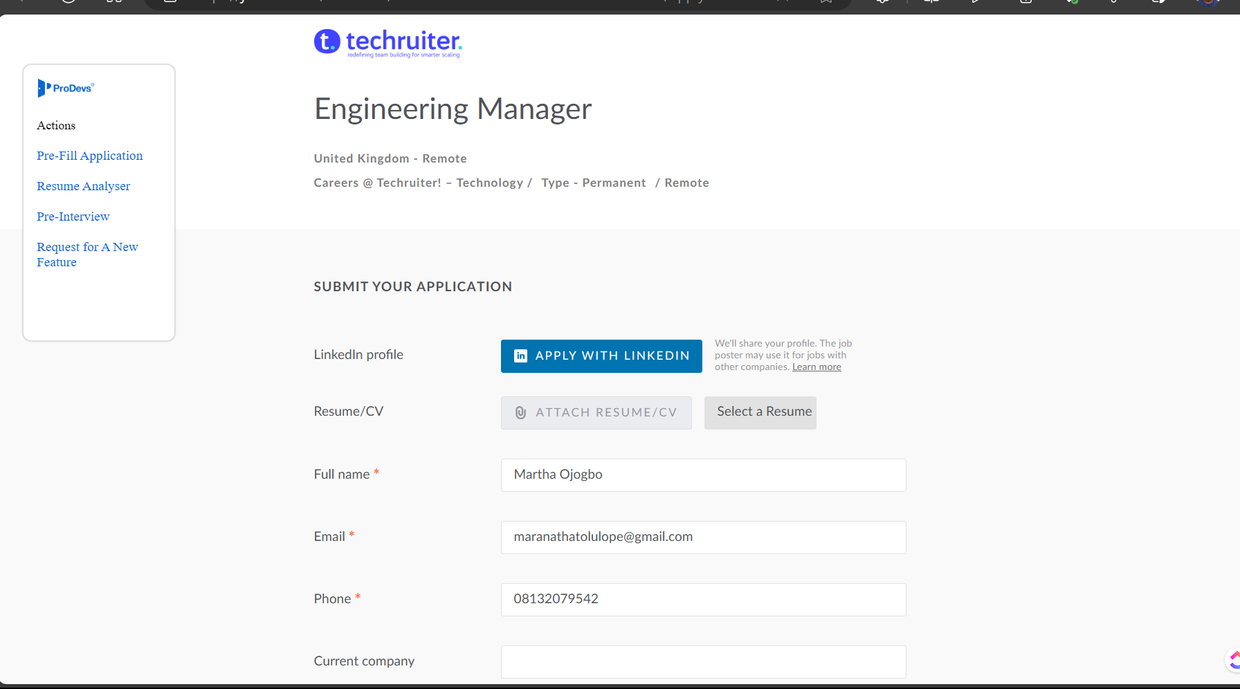Click the ProDevs logo in sidebar
This screenshot has height=689, width=1240.
pyautogui.click(x=66, y=88)
